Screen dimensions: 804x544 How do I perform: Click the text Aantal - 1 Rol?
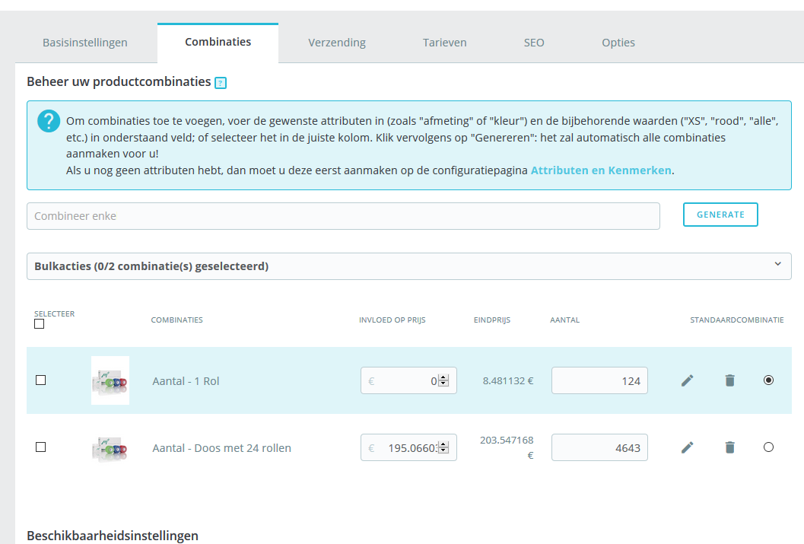click(x=186, y=381)
